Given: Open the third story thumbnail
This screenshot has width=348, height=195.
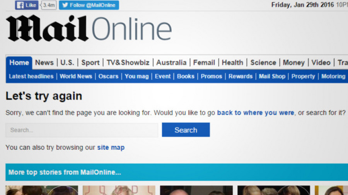Looking at the screenshot, I should 196,190.
